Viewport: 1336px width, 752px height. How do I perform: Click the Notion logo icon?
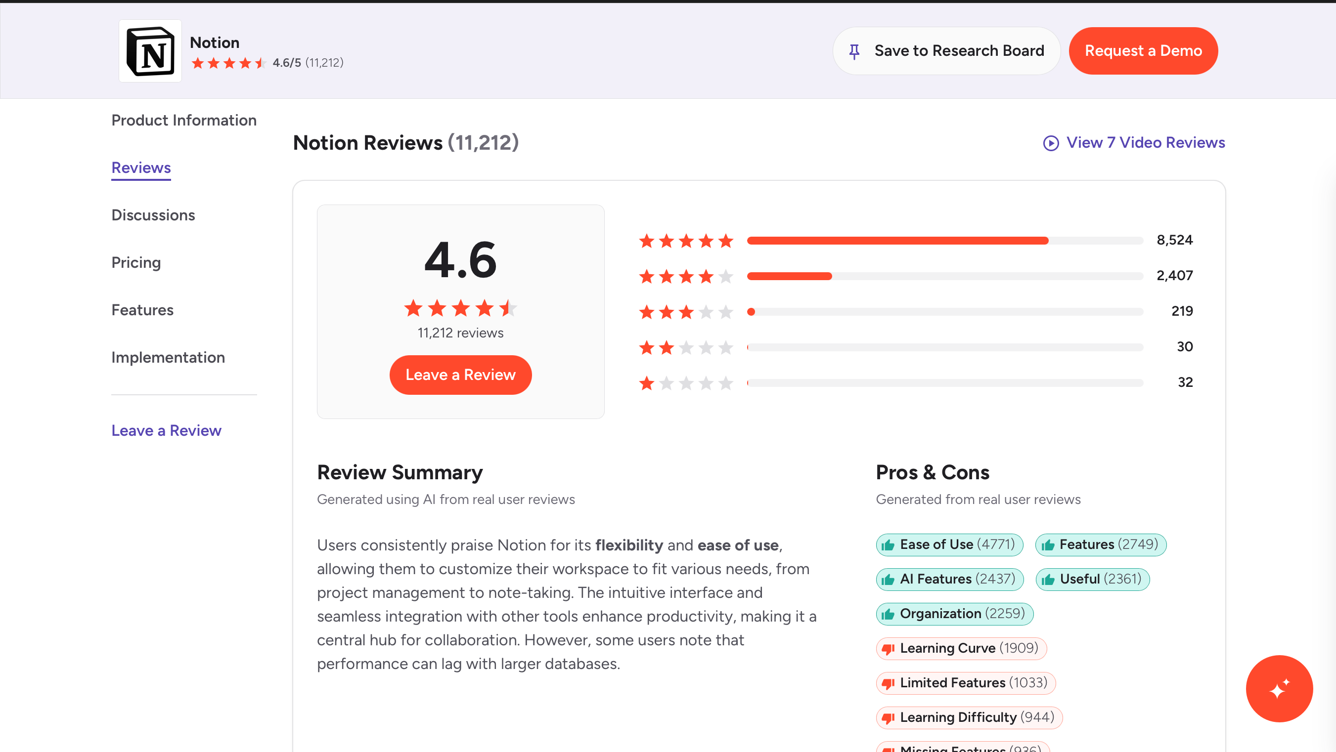(150, 51)
